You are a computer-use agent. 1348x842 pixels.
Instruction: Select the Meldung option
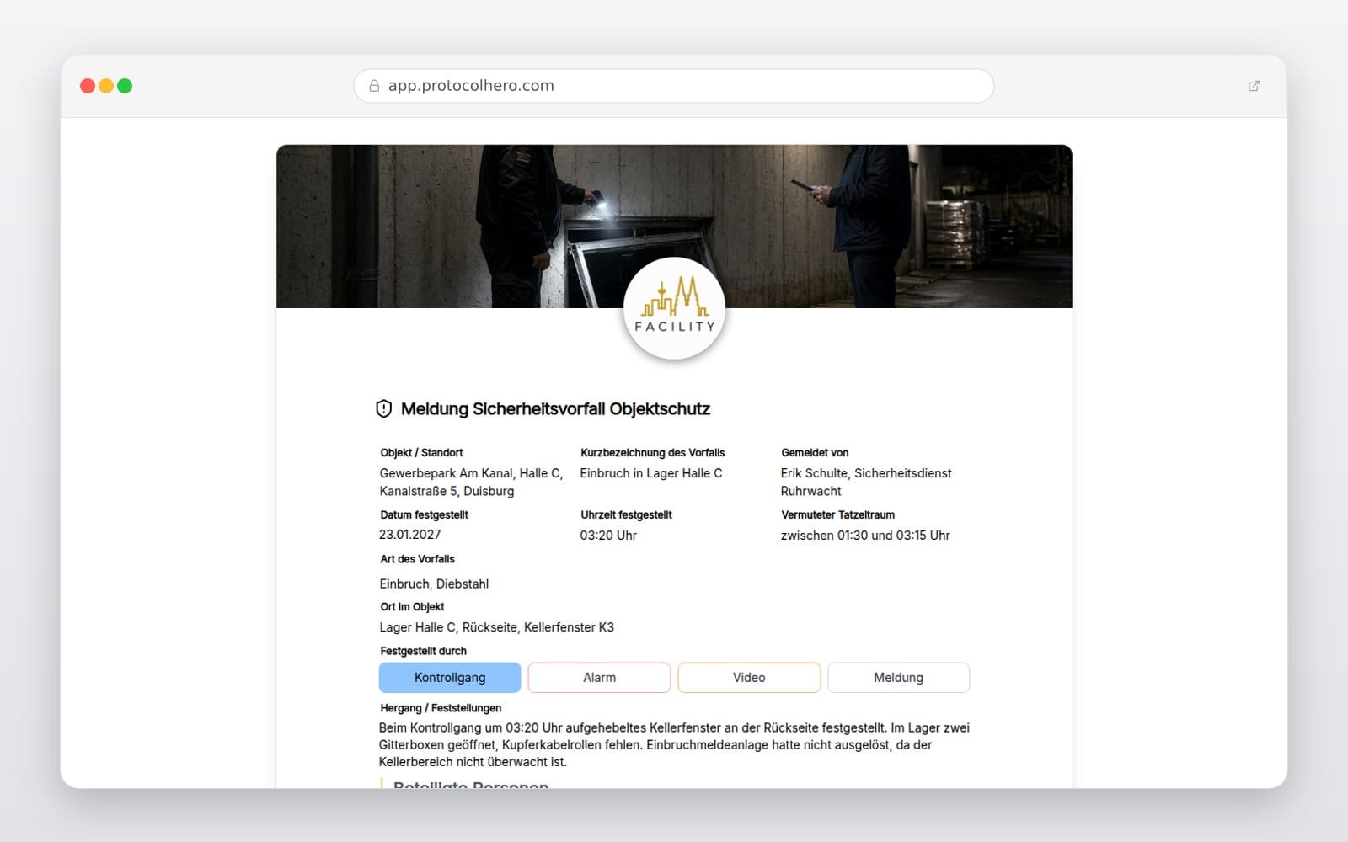point(898,678)
